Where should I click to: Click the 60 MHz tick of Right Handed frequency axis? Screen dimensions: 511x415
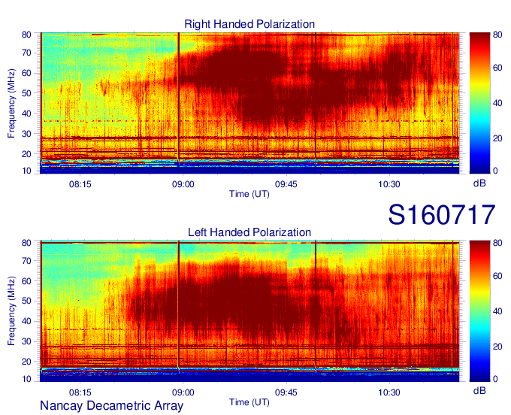(26, 73)
